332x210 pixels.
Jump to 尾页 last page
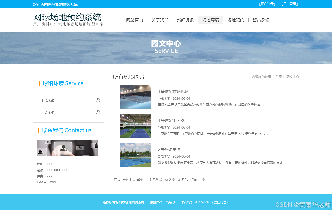[140, 180]
